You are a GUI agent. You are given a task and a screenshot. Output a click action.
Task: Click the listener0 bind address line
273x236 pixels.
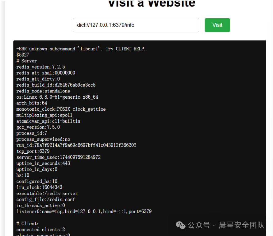84,211
